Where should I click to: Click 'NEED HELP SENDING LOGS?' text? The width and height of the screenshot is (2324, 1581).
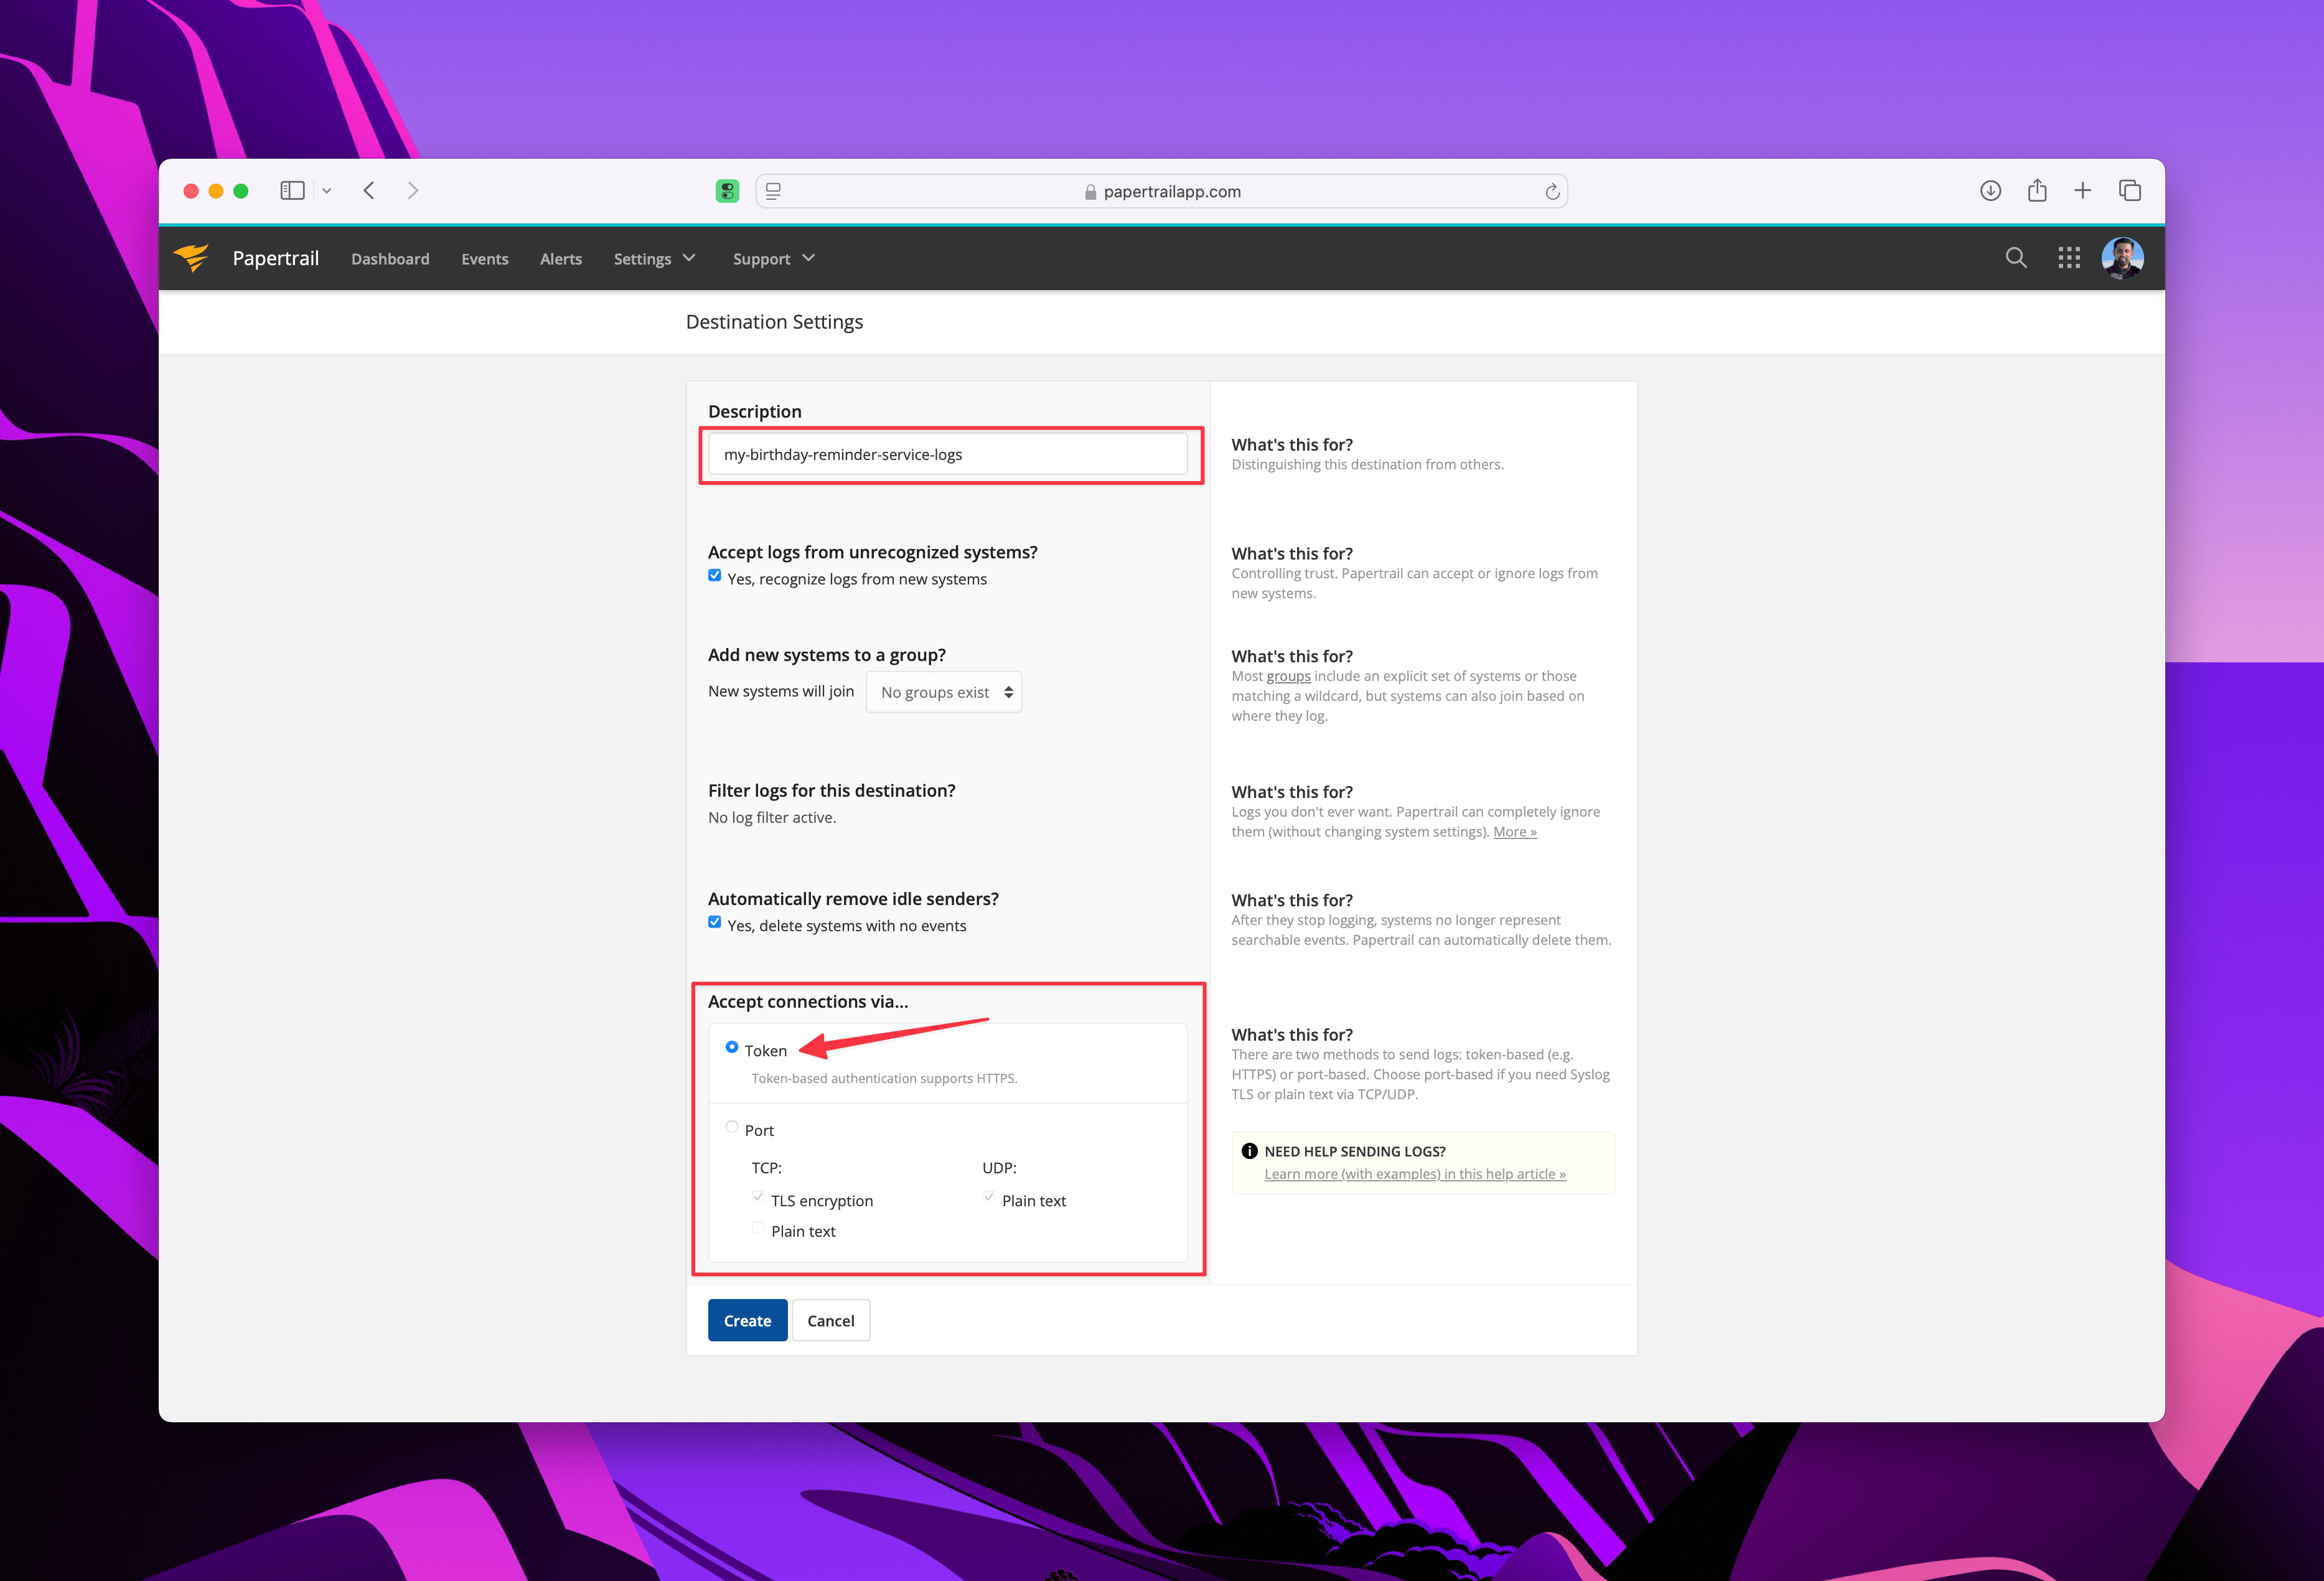click(x=1355, y=1151)
